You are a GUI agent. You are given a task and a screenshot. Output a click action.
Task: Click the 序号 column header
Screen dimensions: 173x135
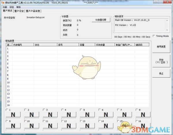click(x=68, y=45)
